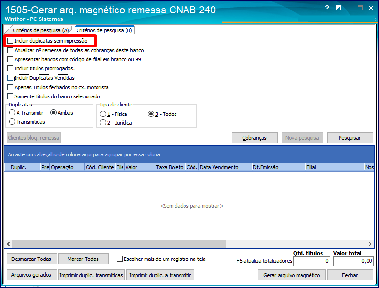Sort by Valor column header
This screenshot has width=379, height=288.
(139, 167)
